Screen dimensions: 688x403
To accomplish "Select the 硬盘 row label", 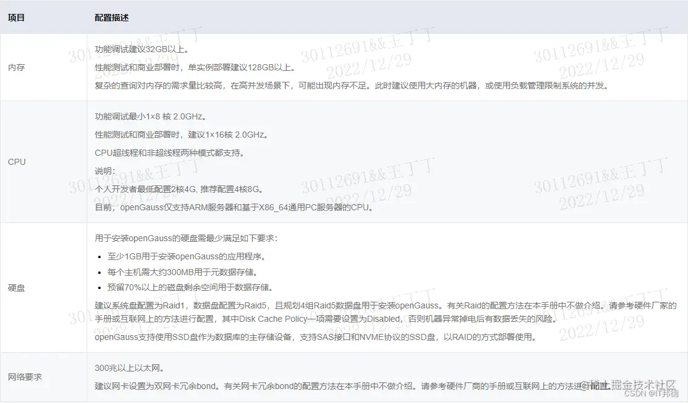I will click(15, 288).
